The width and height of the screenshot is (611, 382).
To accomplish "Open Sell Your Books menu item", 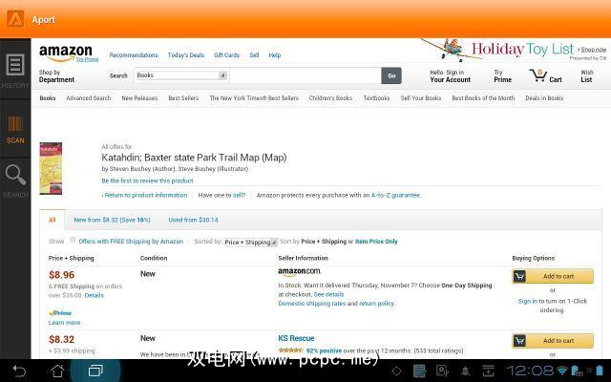I will 421,98.
